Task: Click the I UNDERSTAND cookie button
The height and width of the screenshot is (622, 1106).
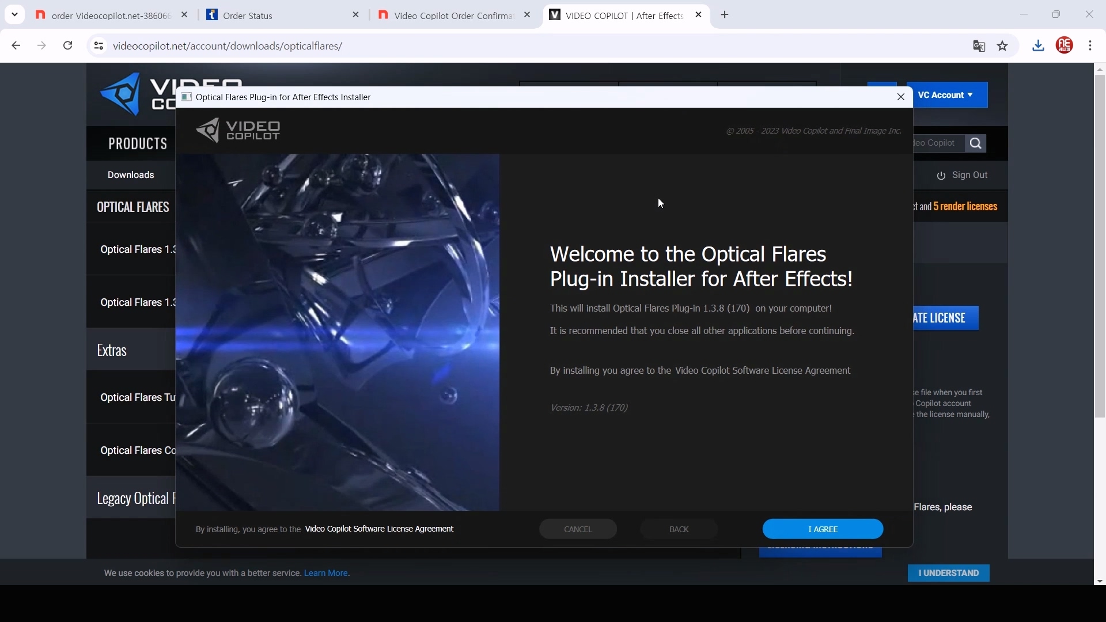Action: pyautogui.click(x=948, y=573)
